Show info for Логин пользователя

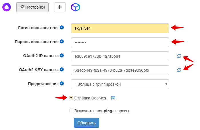[62, 28]
